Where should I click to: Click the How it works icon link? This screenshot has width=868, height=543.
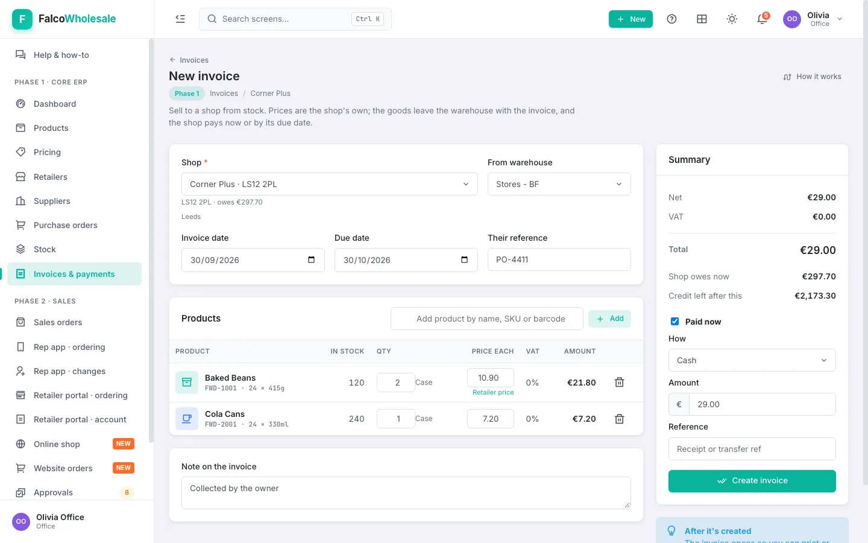812,77
